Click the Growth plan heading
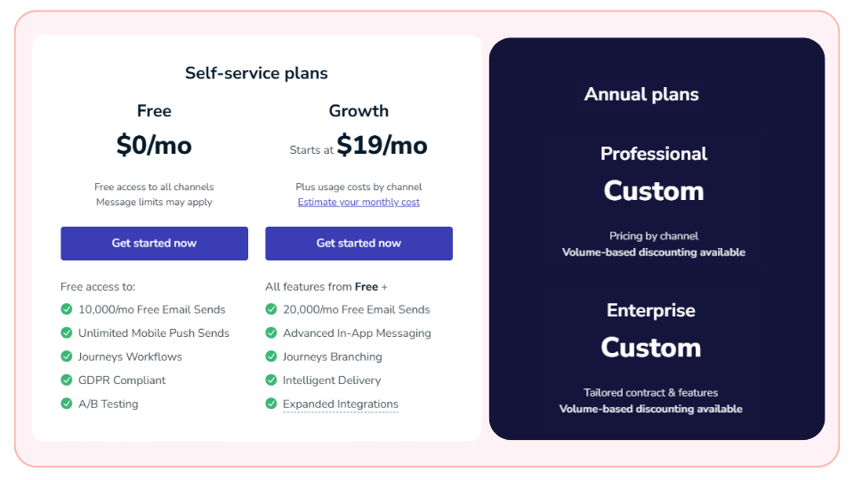Viewport: 854px width, 480px height. (359, 111)
